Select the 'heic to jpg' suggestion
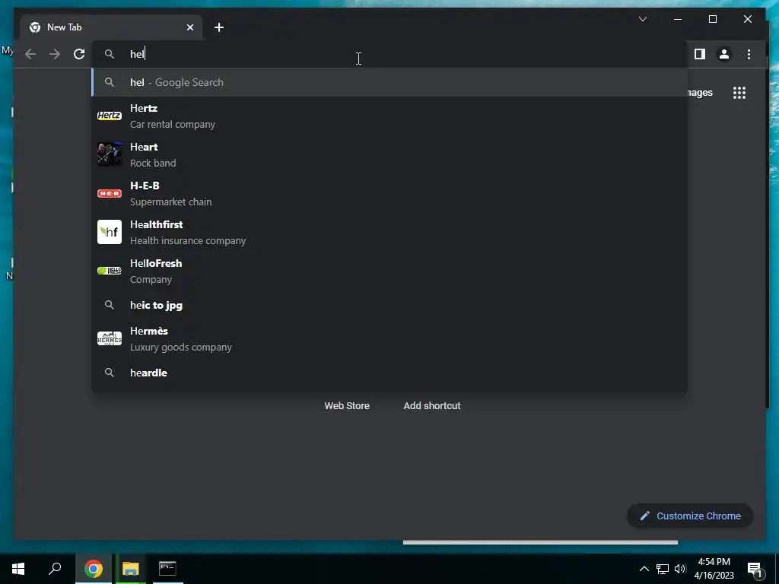Screen dimensions: 779x584 (389, 306)
